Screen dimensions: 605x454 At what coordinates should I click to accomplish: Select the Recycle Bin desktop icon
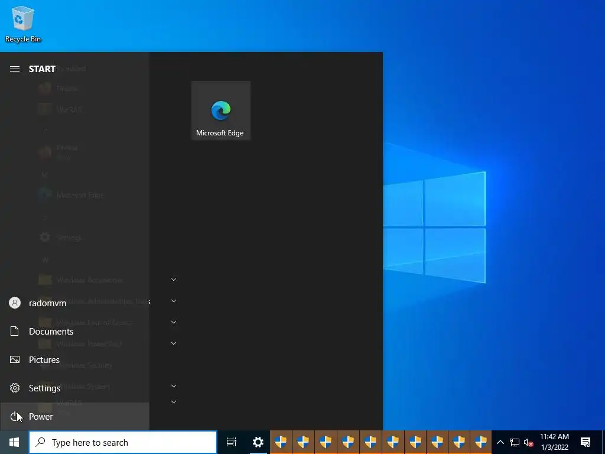tap(23, 24)
